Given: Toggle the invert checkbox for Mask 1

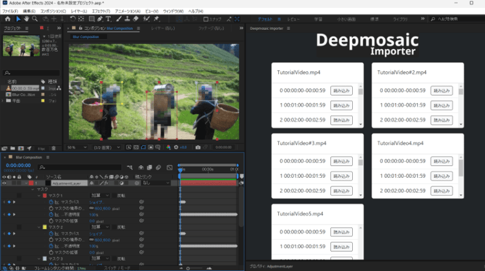Looking at the screenshot, I should pyautogui.click(x=114, y=195).
